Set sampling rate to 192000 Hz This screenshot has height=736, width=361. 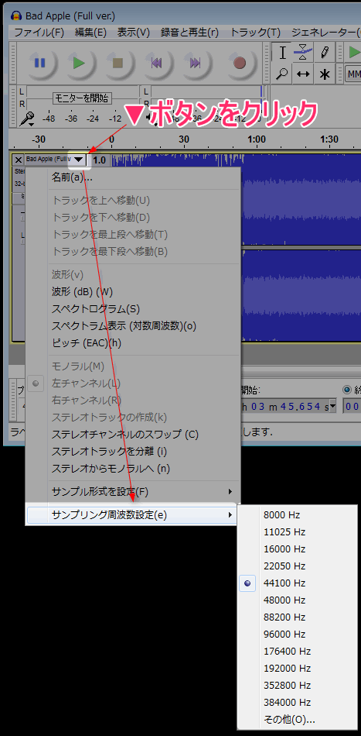(295, 668)
